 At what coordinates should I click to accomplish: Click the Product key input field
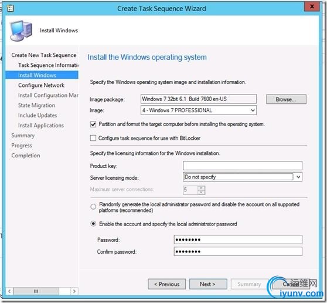243,166
